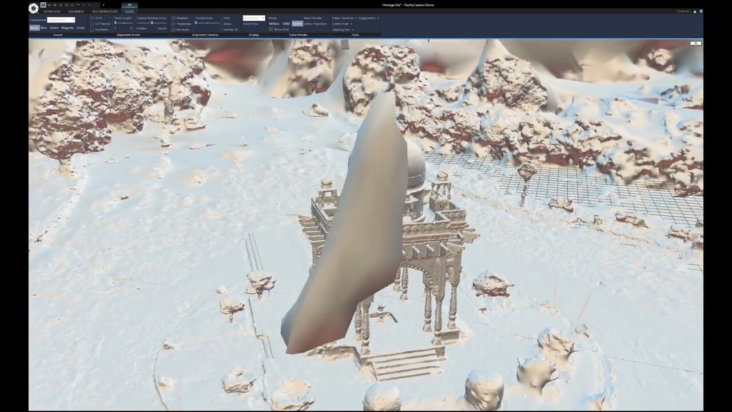Switch to the ALIGNMENT tab
Viewport: 732px width, 412px height.
coord(76,11)
